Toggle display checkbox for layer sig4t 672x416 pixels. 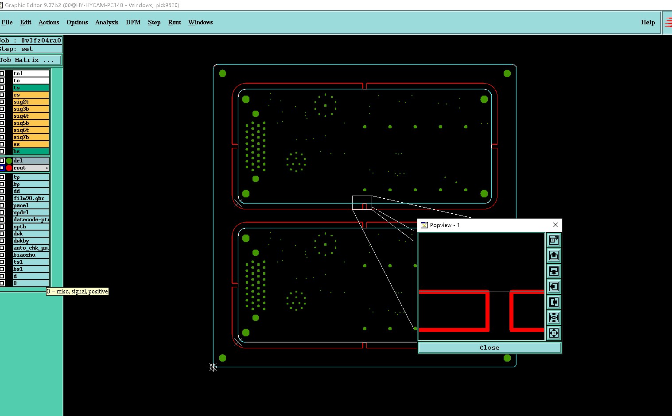(2, 116)
